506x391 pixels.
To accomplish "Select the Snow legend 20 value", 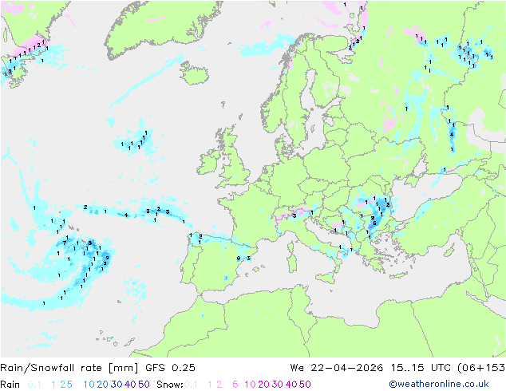I will point(263,385).
